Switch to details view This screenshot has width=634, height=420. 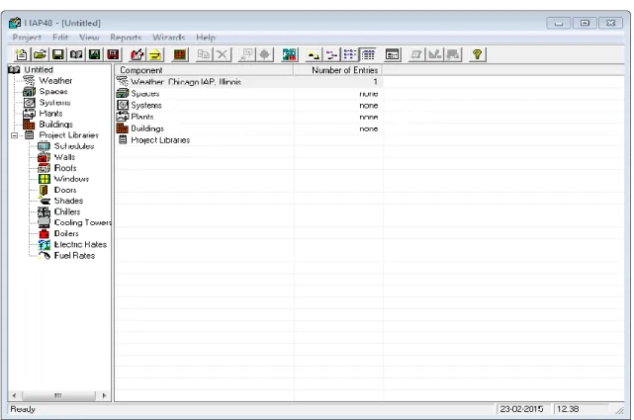pyautogui.click(x=368, y=54)
